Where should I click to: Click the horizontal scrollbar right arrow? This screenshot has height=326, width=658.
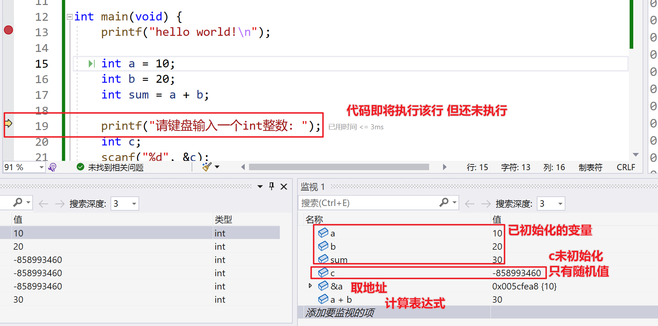point(445,167)
